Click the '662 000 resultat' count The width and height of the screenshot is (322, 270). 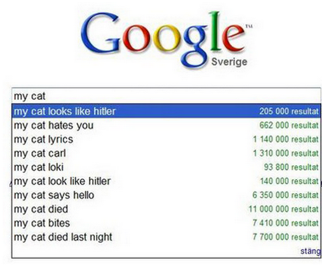point(289,125)
